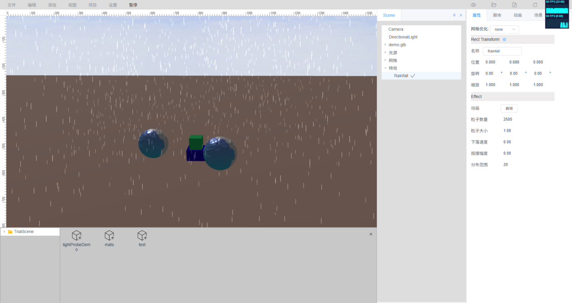Viewport: 572px width, 303px height.
Task: Click the move icon in Scene panel header
Action: [x=454, y=15]
